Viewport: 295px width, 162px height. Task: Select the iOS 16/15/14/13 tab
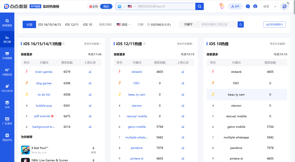[x=49, y=25]
